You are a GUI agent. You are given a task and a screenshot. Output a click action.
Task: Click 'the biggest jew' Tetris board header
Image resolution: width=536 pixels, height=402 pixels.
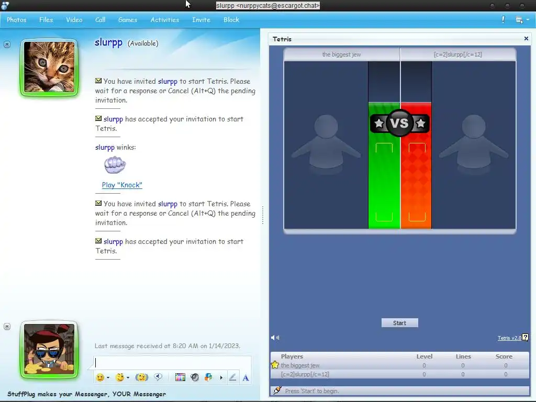click(x=341, y=54)
